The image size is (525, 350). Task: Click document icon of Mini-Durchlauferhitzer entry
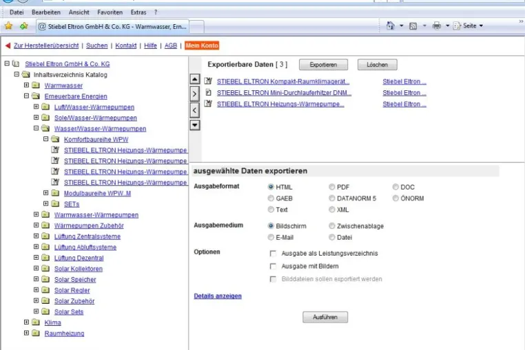[x=208, y=92]
